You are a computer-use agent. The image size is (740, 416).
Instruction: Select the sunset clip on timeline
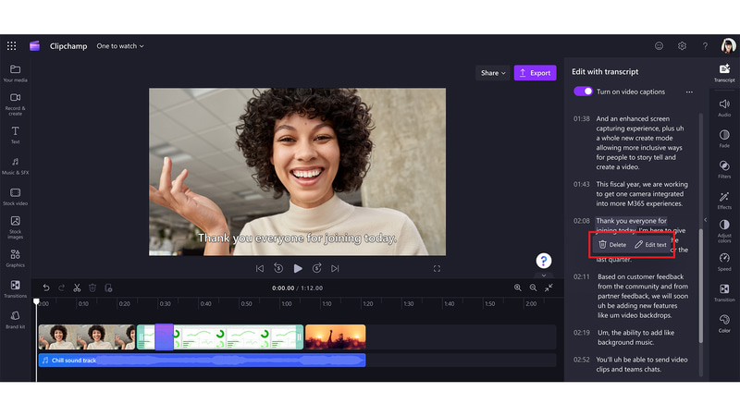[336, 336]
